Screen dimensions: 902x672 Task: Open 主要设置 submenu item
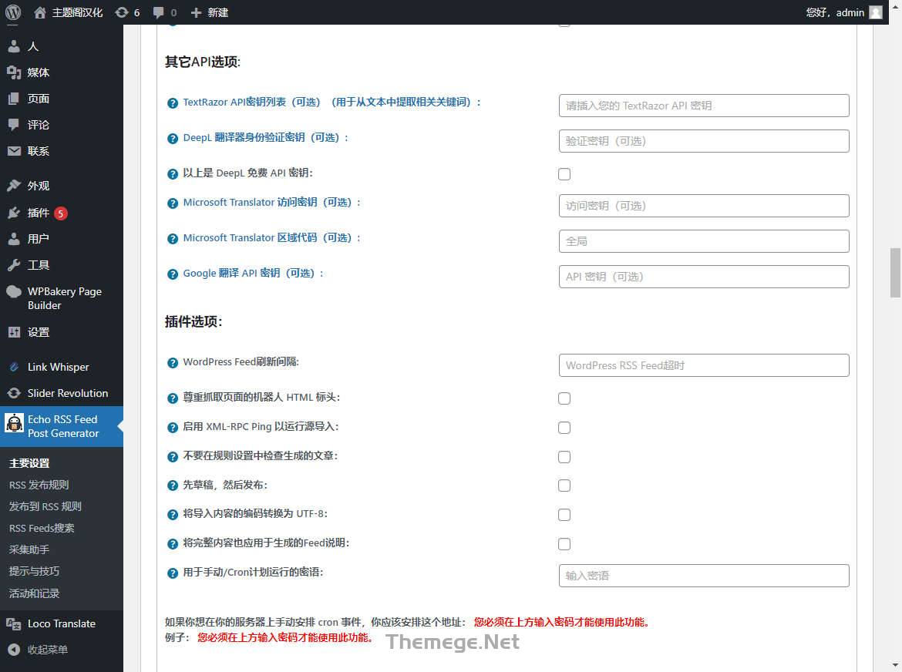point(29,463)
